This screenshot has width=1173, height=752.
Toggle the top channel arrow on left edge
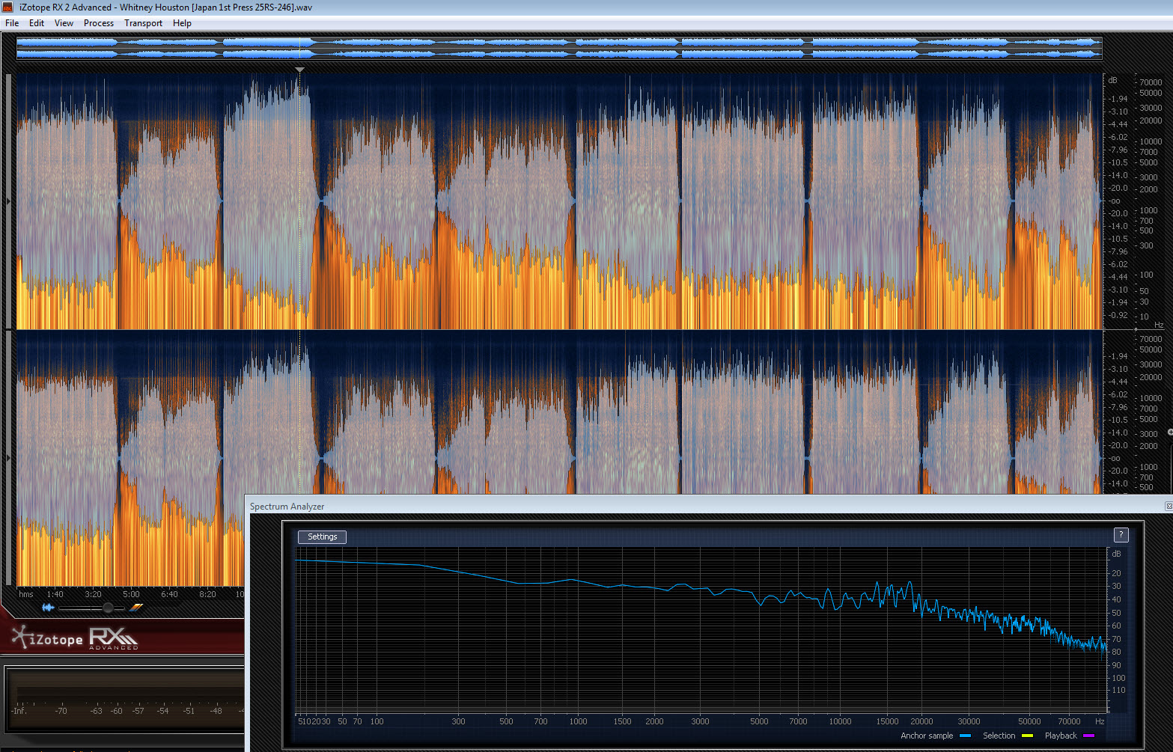tap(8, 201)
